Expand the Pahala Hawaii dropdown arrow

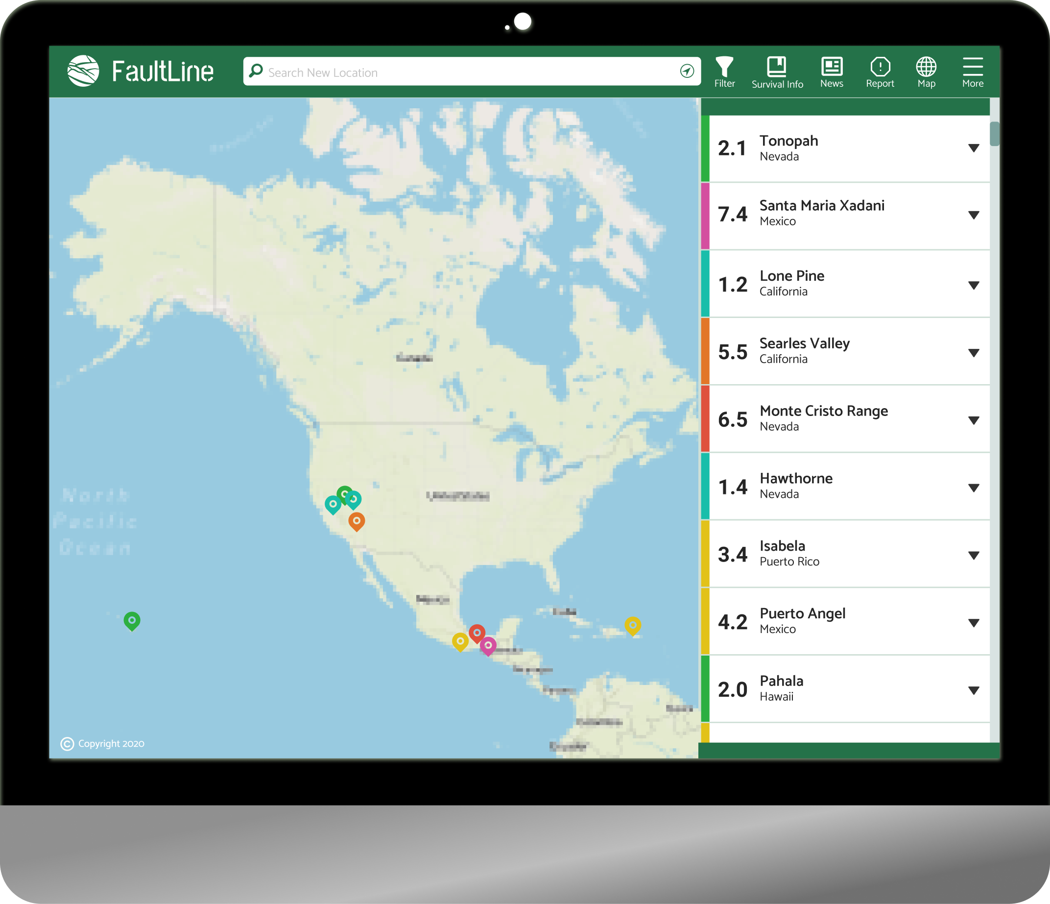pyautogui.click(x=973, y=690)
